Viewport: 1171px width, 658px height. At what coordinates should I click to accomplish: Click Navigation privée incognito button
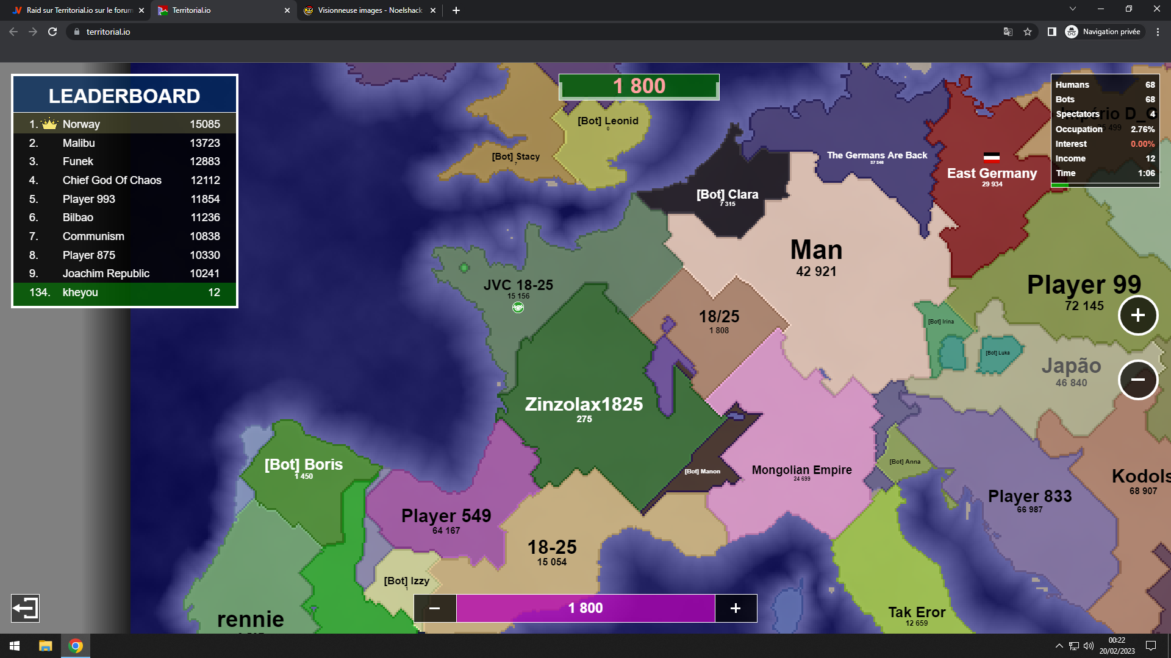[x=1103, y=32]
